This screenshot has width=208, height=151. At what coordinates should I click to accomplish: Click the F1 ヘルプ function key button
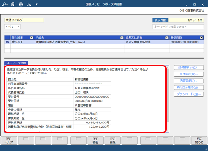click(x=9, y=140)
